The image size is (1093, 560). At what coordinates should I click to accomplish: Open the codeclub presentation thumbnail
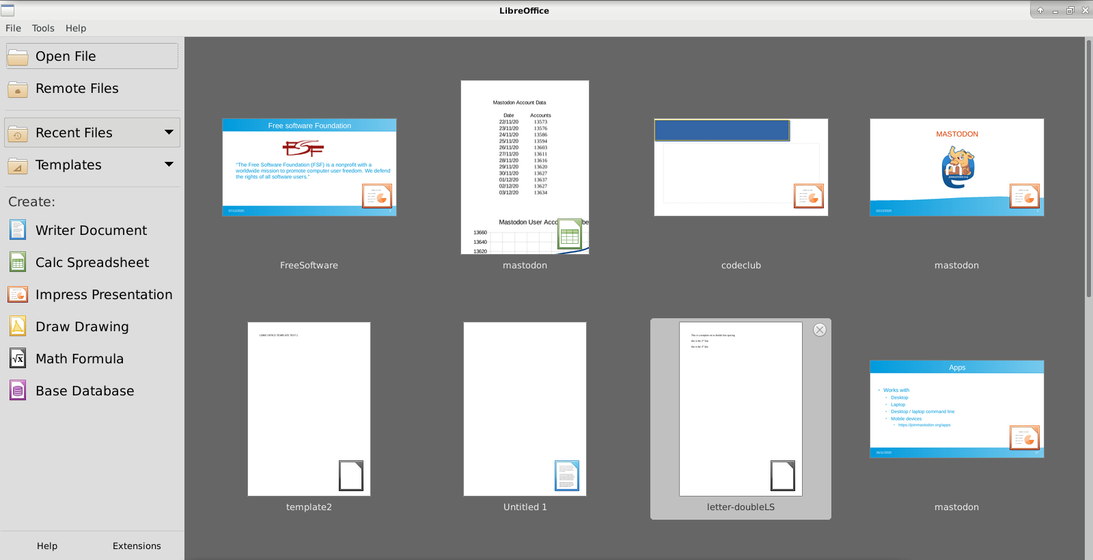click(741, 167)
